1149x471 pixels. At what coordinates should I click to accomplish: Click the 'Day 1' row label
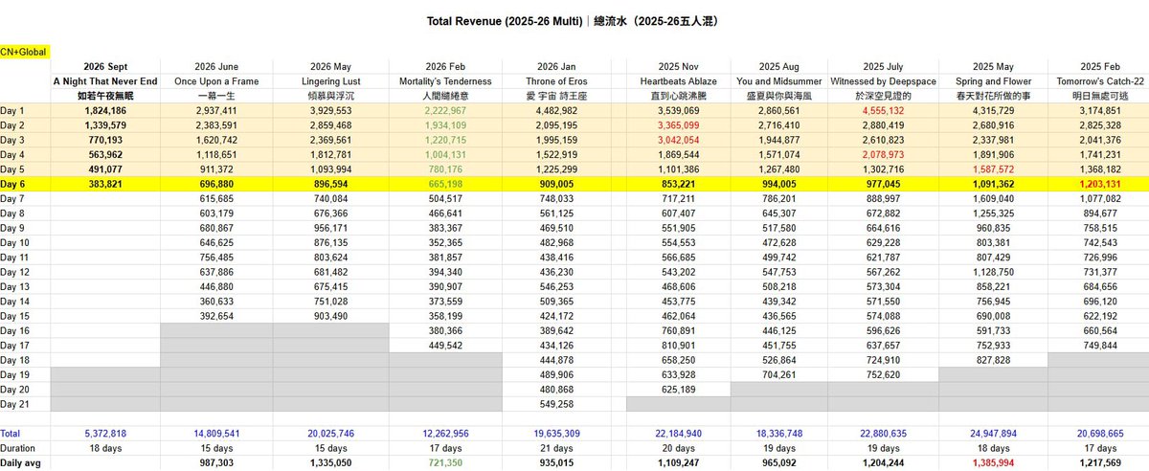pos(13,111)
